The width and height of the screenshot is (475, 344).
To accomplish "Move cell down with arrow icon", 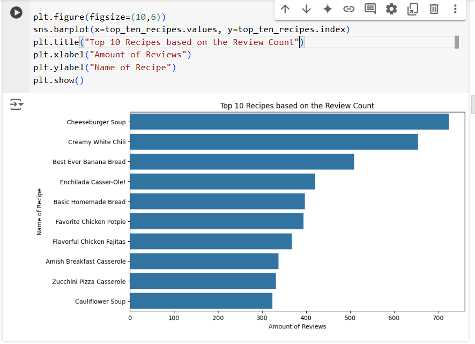I will click(x=307, y=9).
